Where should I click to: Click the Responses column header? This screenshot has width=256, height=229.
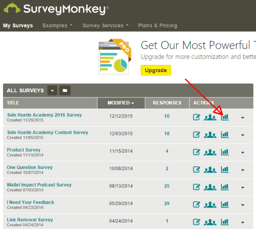tap(167, 103)
